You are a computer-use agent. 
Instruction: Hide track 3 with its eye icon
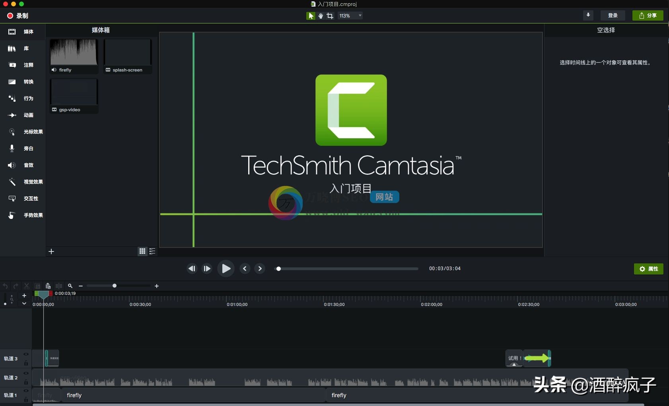(x=26, y=354)
